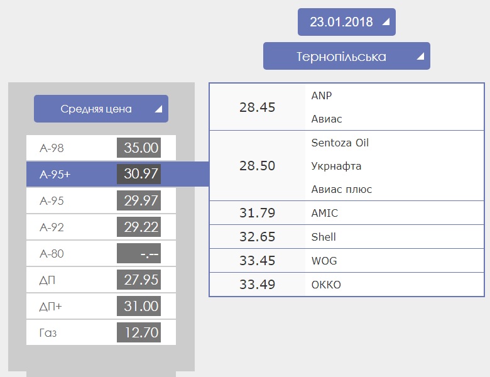Choose the A-92 fuel type
This screenshot has height=377, width=490.
point(101,227)
